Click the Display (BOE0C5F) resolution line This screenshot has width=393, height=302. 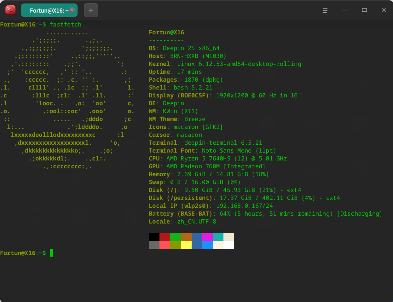(x=225, y=96)
